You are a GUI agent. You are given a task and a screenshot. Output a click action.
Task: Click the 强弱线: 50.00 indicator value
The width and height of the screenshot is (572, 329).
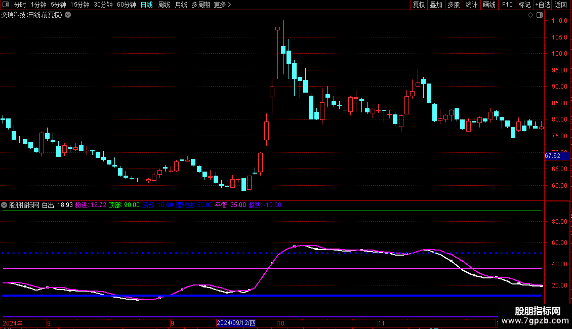(194, 205)
